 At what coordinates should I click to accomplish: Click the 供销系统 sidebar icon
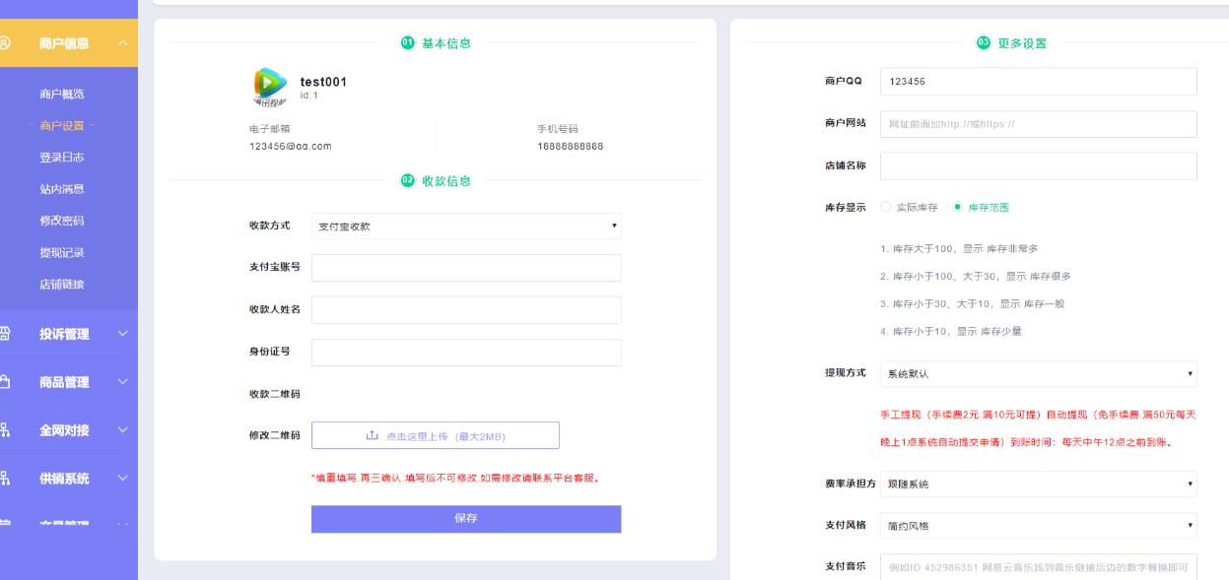tap(6, 479)
